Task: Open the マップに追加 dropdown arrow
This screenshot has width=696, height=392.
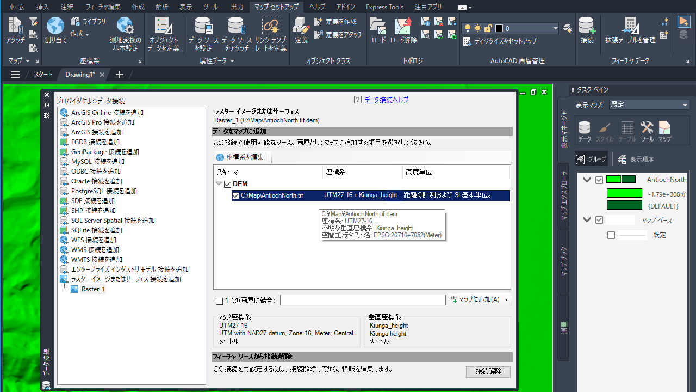Action: click(507, 300)
